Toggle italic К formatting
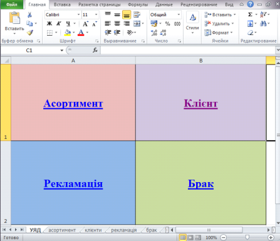The image size is (280, 241). (x=59, y=24)
